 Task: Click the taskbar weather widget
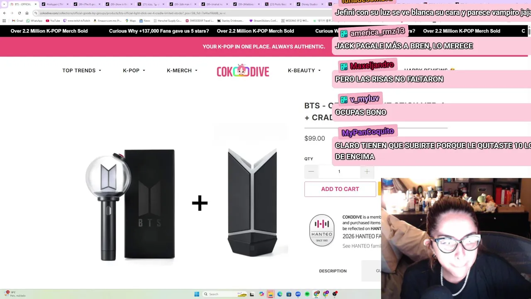point(15,294)
